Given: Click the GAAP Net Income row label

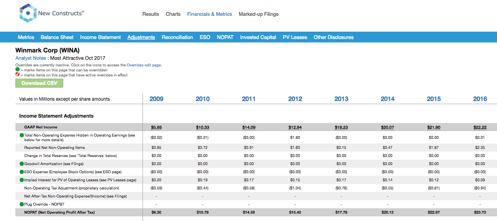Looking at the screenshot, I should click(41, 127).
